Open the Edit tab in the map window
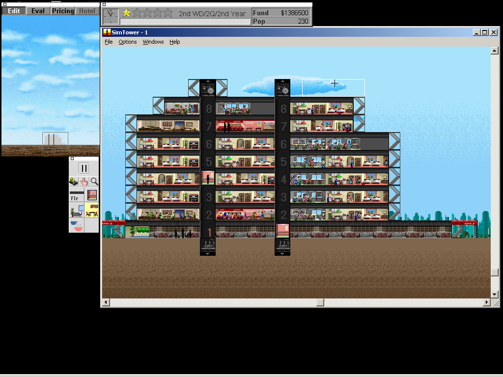The width and height of the screenshot is (503, 377). point(14,11)
